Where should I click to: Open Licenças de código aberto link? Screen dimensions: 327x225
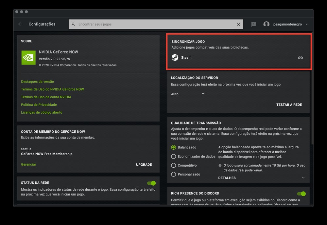point(42,112)
